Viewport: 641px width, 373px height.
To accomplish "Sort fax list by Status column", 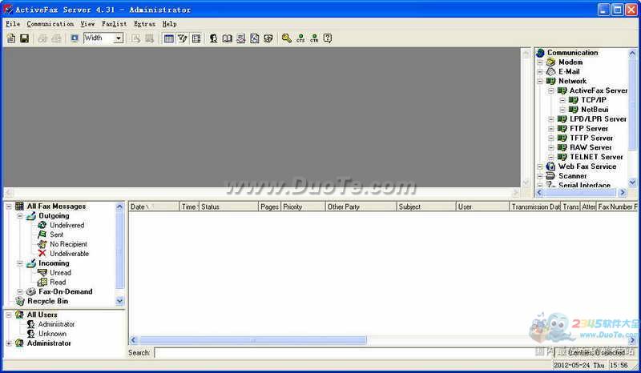I will point(228,207).
